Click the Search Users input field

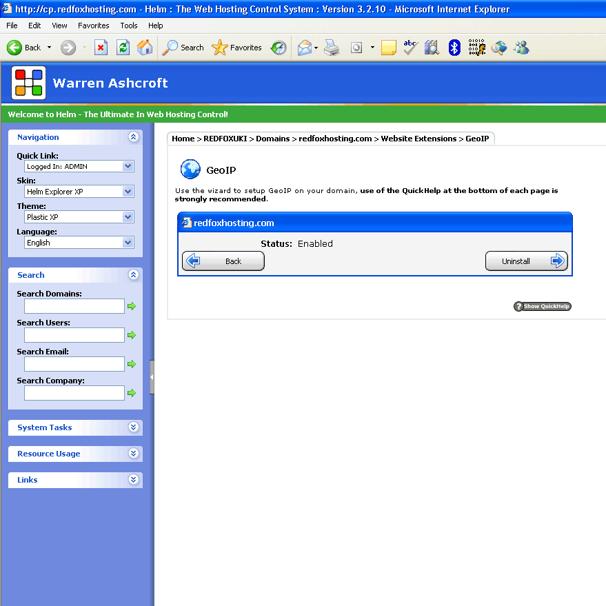[x=74, y=335]
